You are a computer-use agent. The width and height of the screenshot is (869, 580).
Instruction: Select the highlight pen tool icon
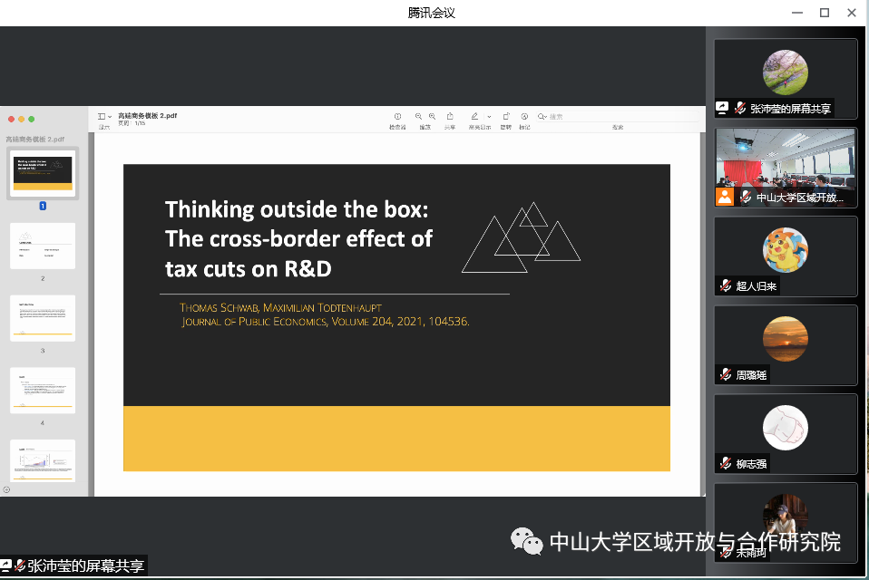(474, 117)
